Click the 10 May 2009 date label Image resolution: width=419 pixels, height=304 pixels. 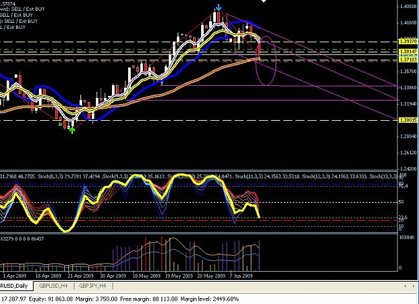coord(146,276)
